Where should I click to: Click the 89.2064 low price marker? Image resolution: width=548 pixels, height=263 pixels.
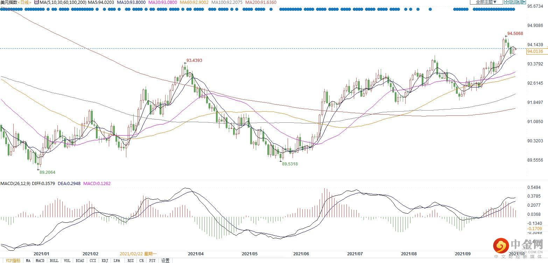click(x=47, y=172)
